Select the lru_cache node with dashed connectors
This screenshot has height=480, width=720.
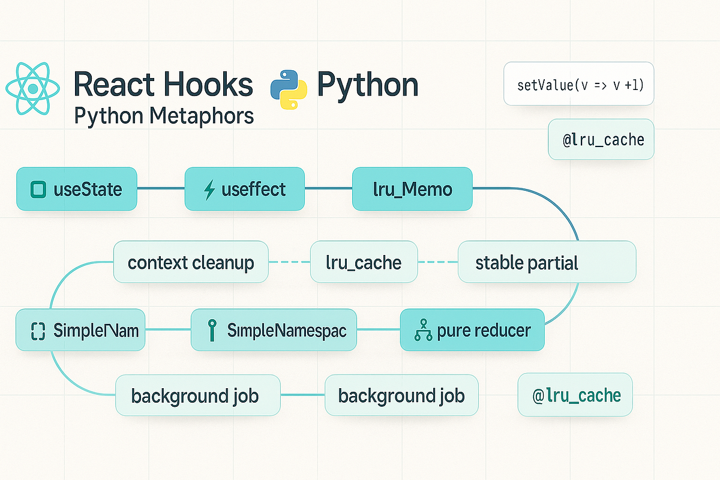click(364, 262)
